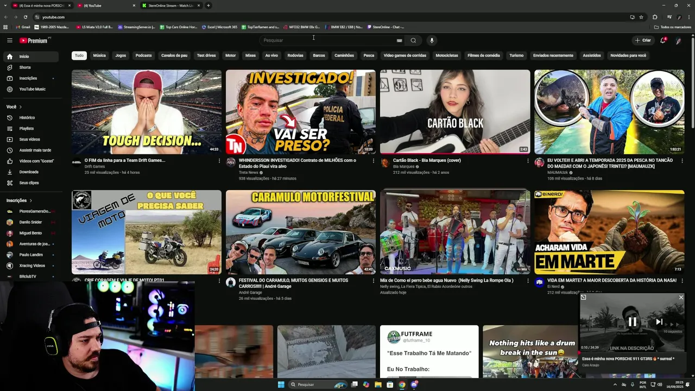Open the on-screen keyboard in search bar
The image size is (695, 391).
tap(399, 40)
